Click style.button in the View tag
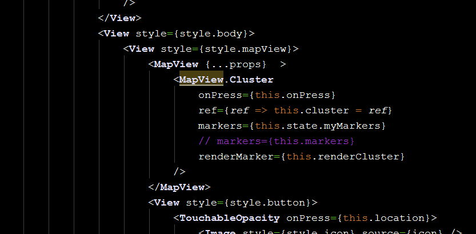476x234 pixels. tap(267, 203)
